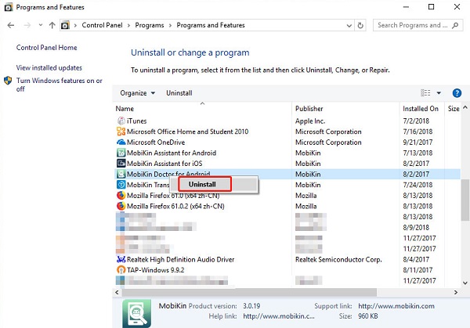This screenshot has height=328, width=470.
Task: Click MobiKin Doctor for Android icon
Action: (x=121, y=174)
